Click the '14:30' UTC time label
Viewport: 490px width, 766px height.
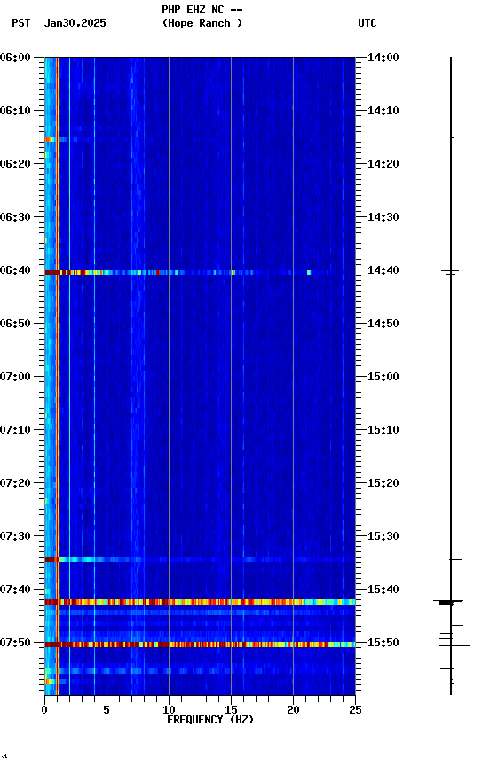[x=383, y=217]
